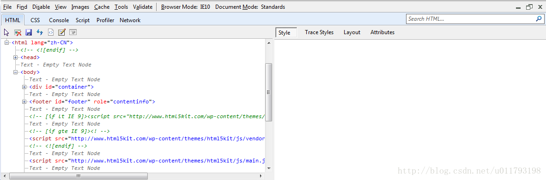The height and width of the screenshot is (180, 546).
Task: Click the vertical scrollbar thumb in HTML tree
Action: tap(268, 92)
